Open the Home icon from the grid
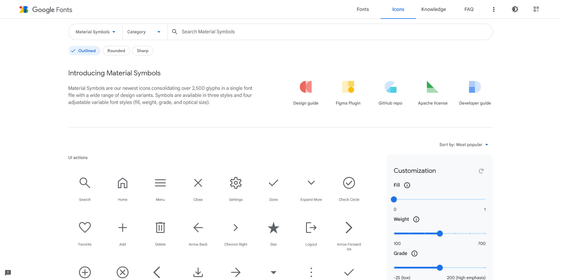Image resolution: width=561 pixels, height=280 pixels. tap(122, 183)
